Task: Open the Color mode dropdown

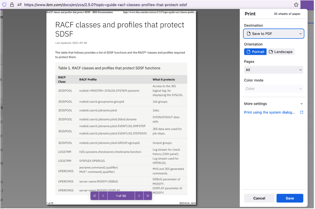Action: coord(274,88)
